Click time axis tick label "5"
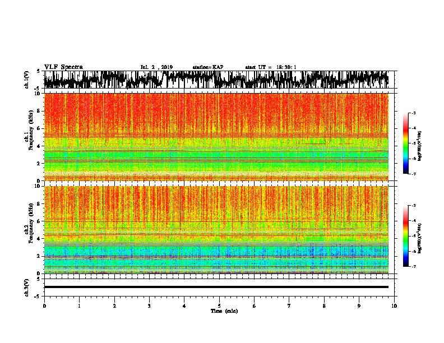444x343 pixels. tap(219, 306)
